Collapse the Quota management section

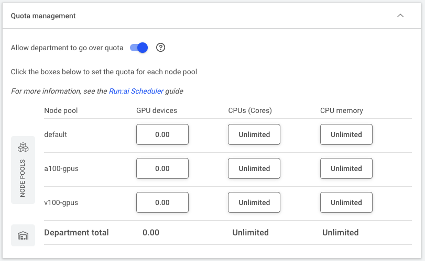tap(400, 16)
